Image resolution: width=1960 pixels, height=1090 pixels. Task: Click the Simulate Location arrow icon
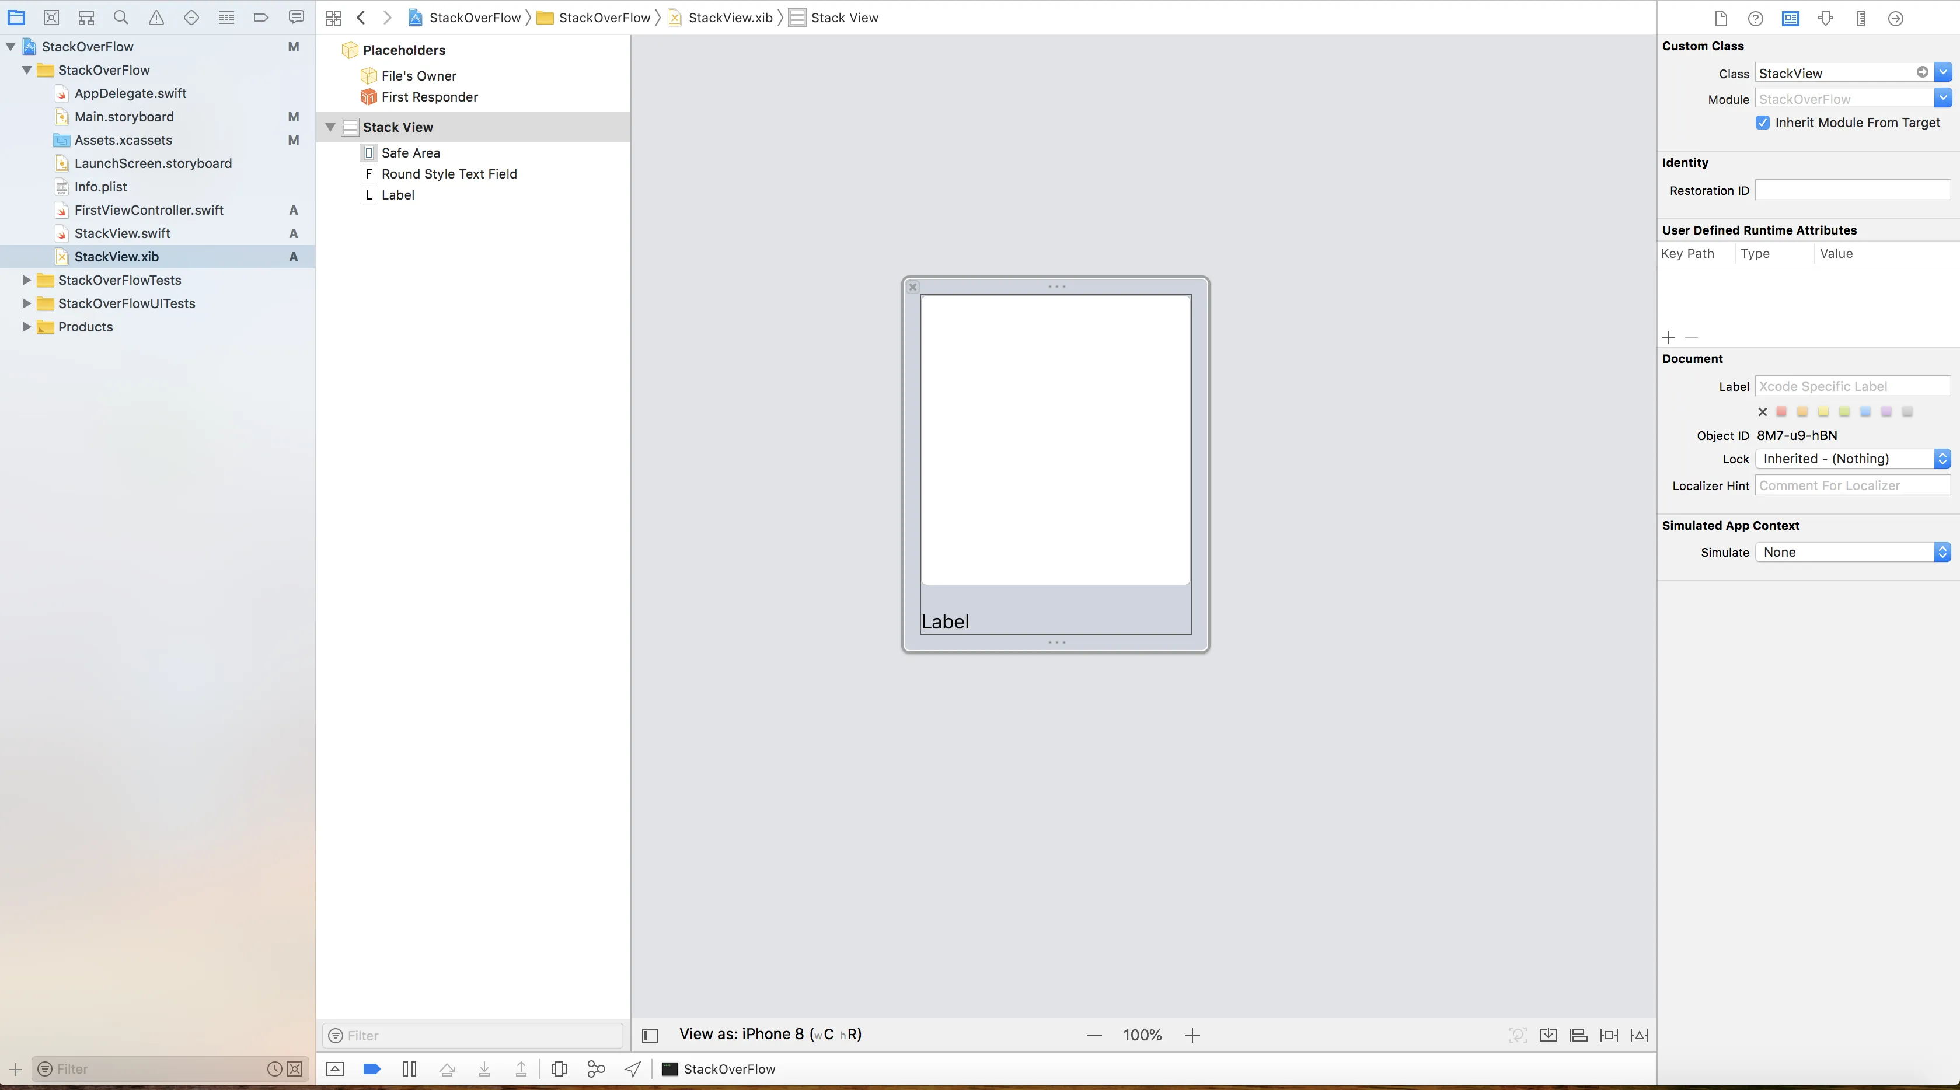point(632,1069)
